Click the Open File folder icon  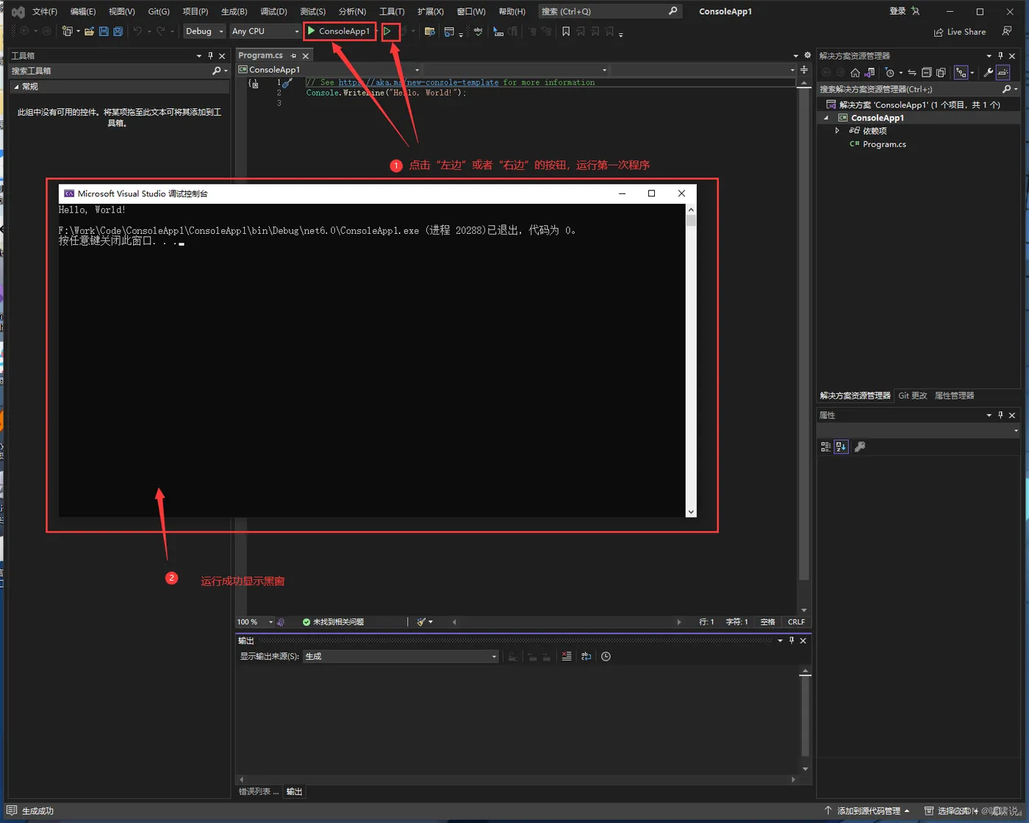[x=89, y=32]
